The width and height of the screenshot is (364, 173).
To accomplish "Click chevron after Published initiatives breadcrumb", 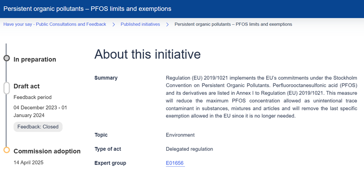I will coord(167,24).
